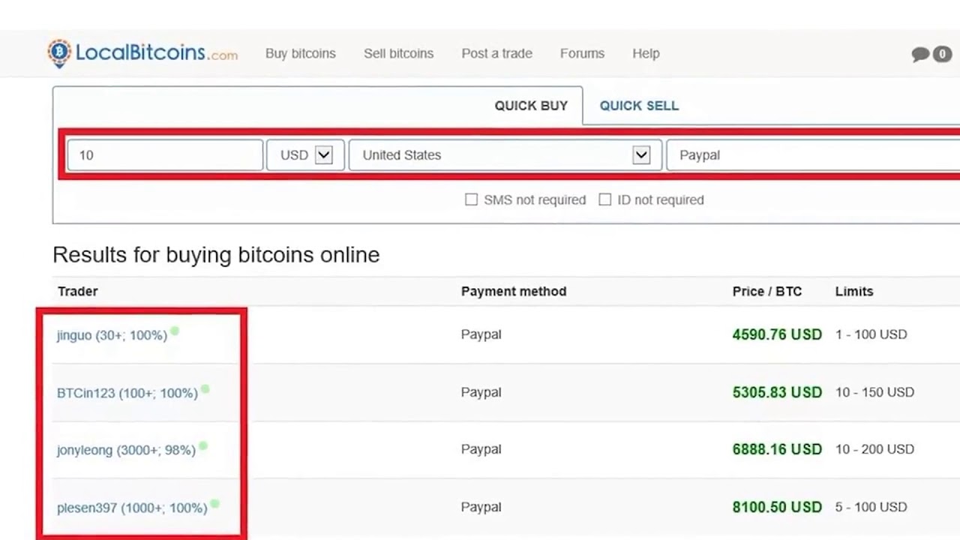The width and height of the screenshot is (960, 540).
Task: Click the 6888.16 USD price
Action: pyautogui.click(x=777, y=449)
